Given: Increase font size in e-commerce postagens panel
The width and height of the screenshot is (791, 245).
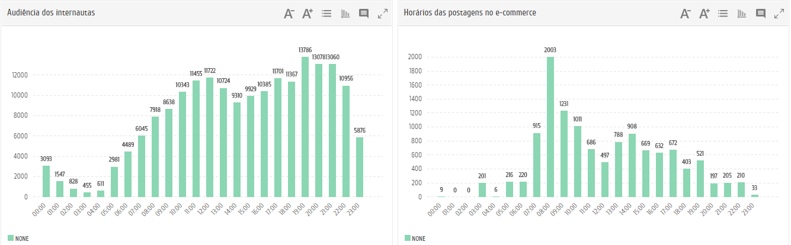Looking at the screenshot, I should click(704, 14).
